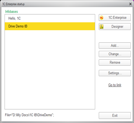The width and height of the screenshot is (134, 123).
Task: Click the Designer drafting compass icon
Action: 101,27
